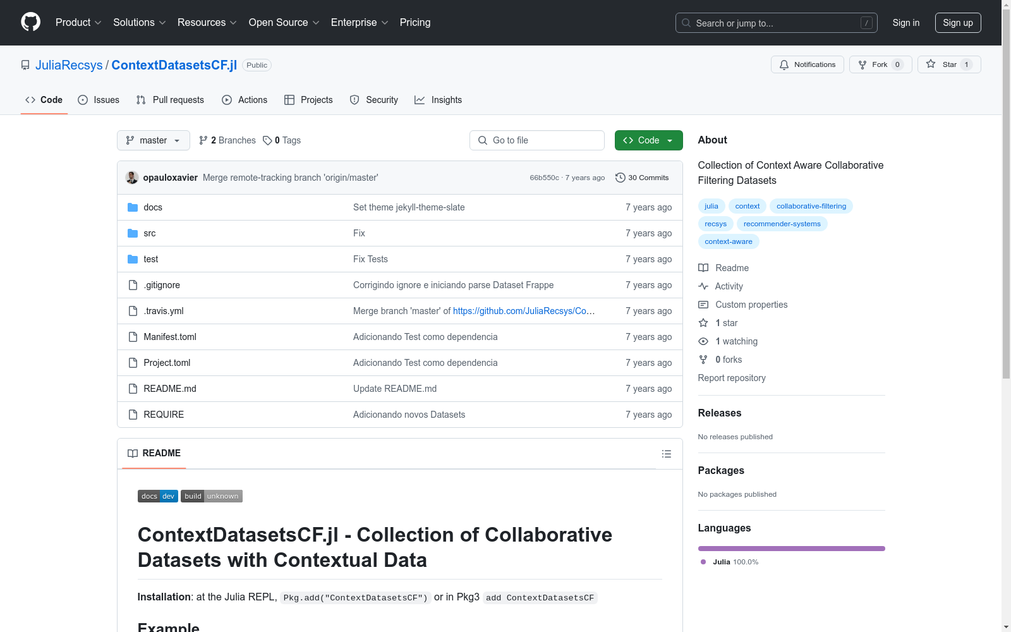Switch to the Security tab
Viewport: 1011px width, 632px height.
coord(374,100)
